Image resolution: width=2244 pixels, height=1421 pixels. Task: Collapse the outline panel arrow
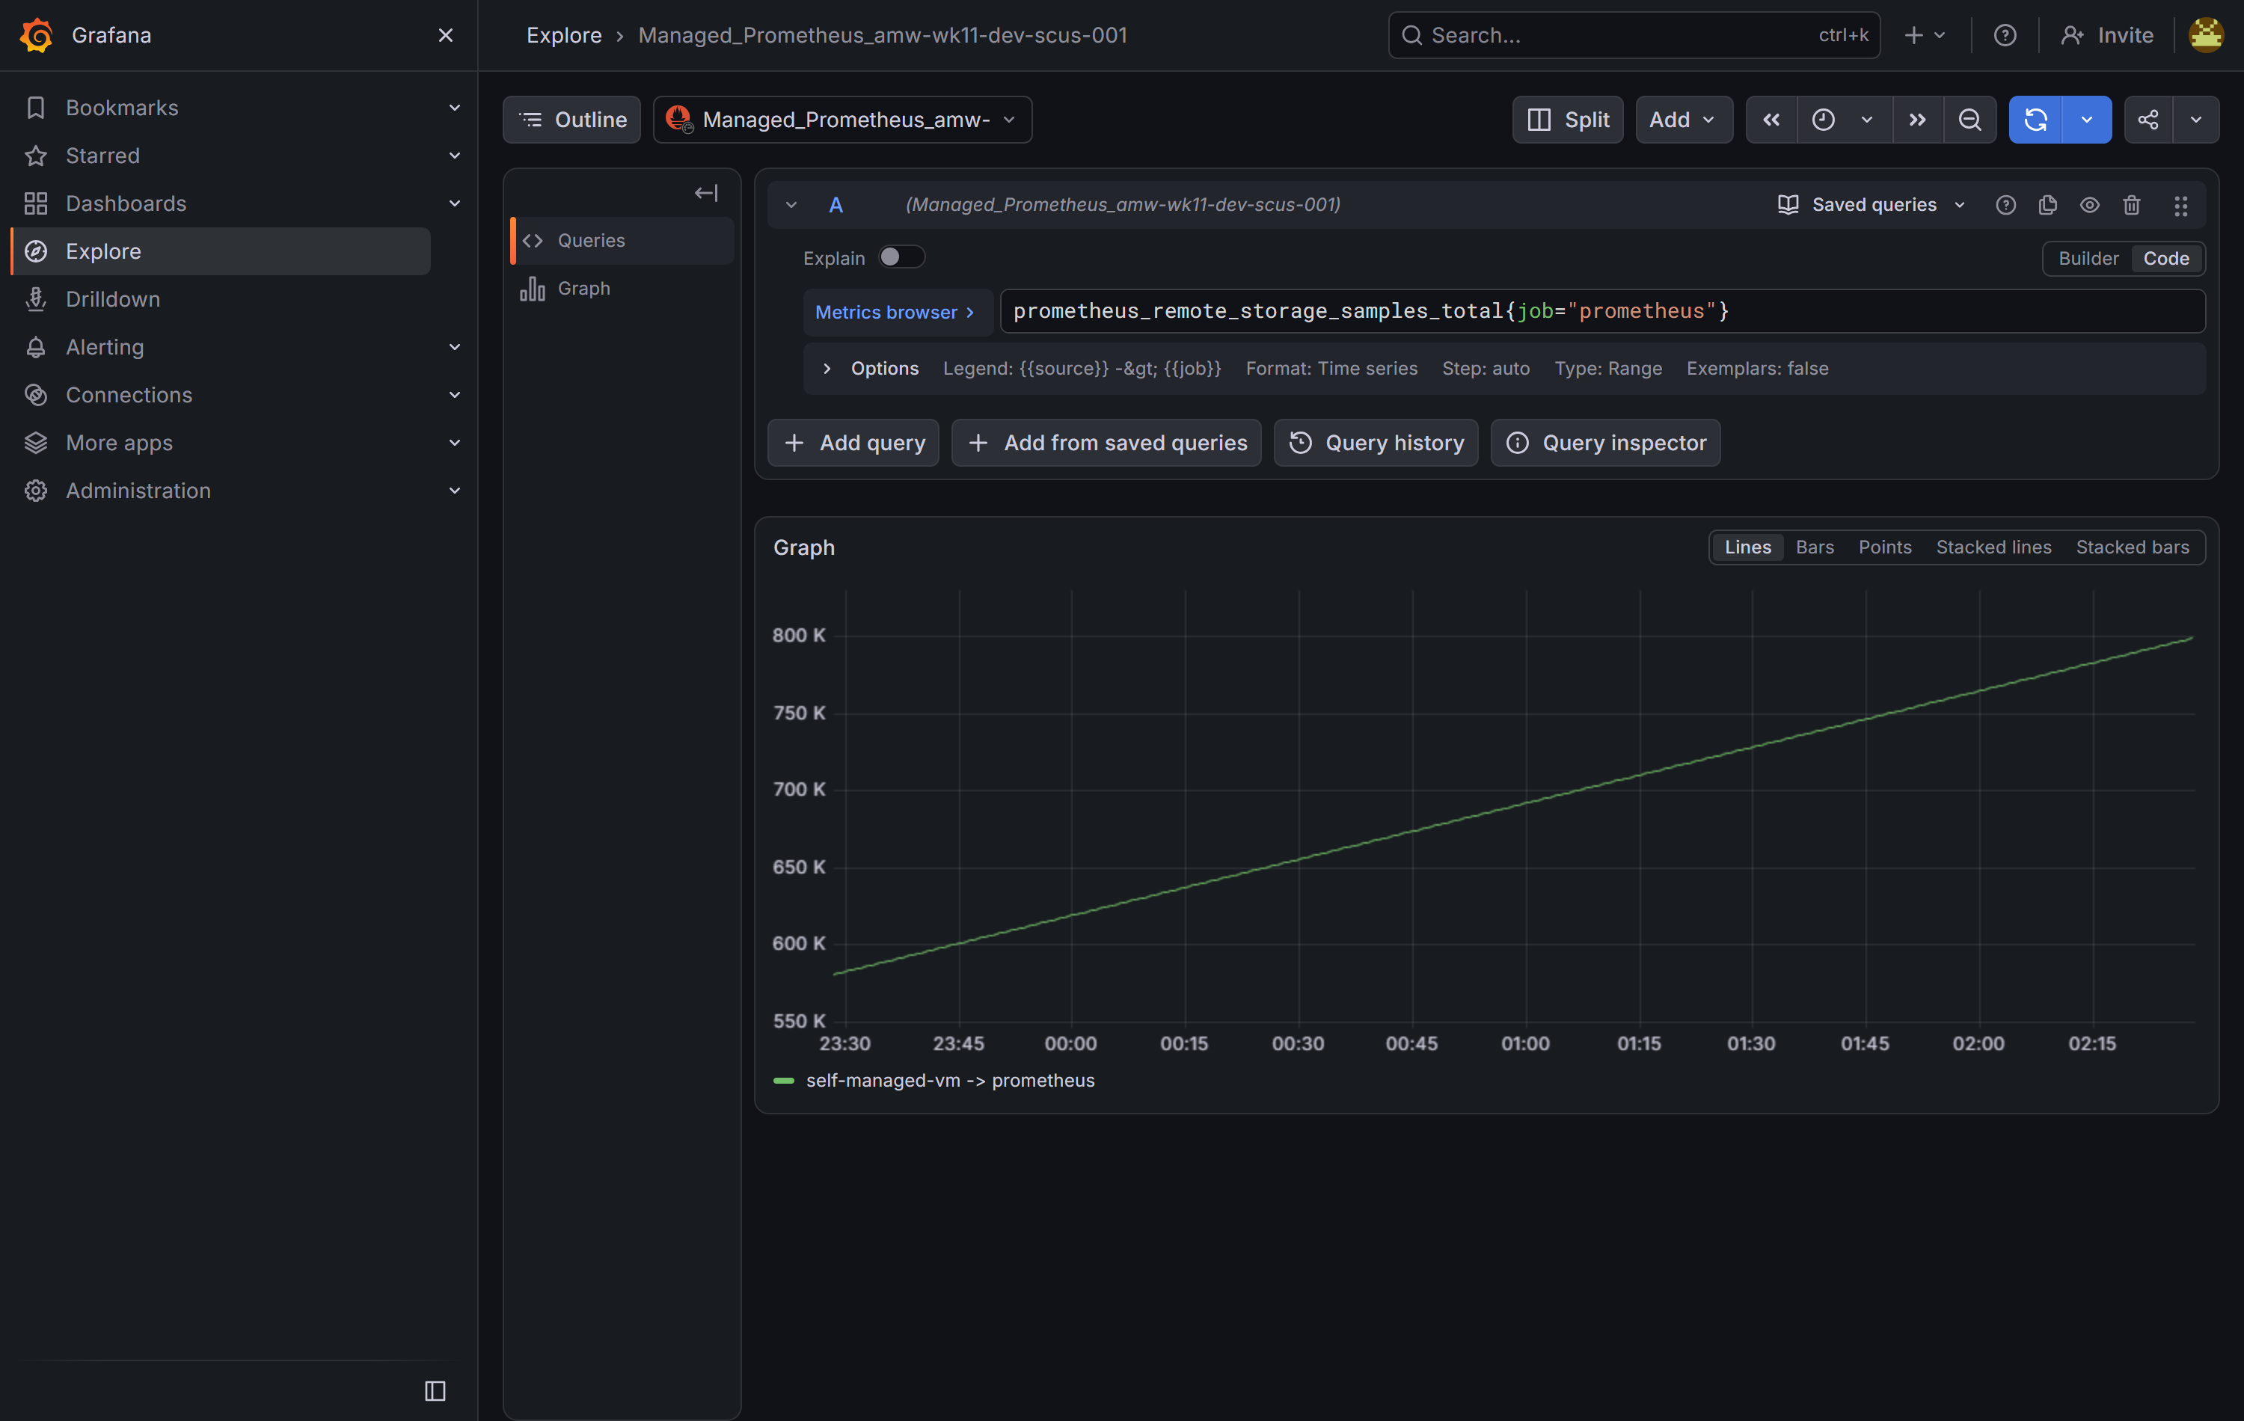(705, 193)
